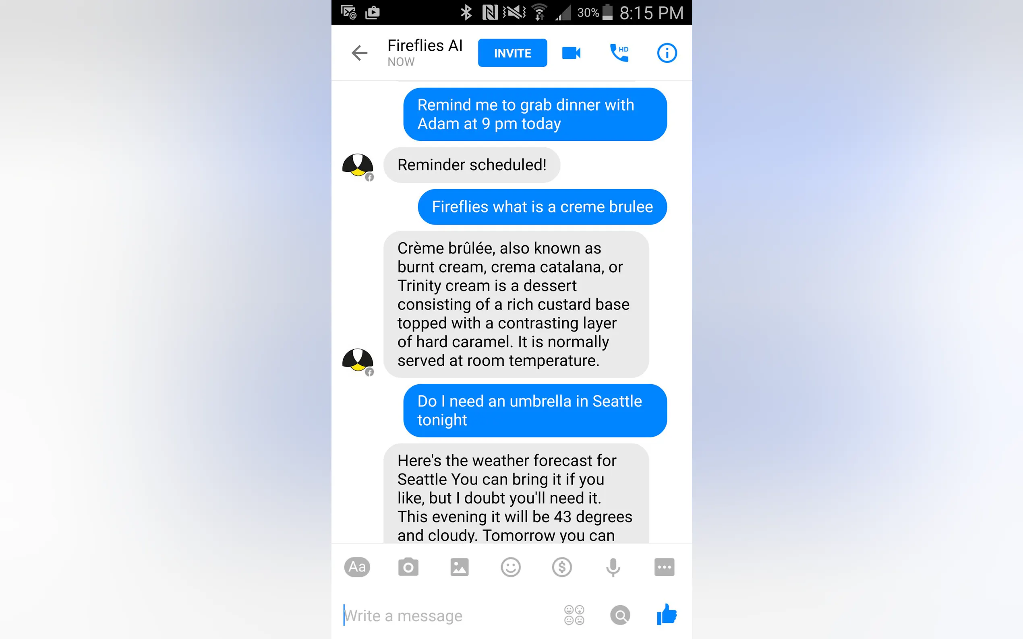Open conversation info details
Viewport: 1023px width, 639px height.
[x=667, y=53]
